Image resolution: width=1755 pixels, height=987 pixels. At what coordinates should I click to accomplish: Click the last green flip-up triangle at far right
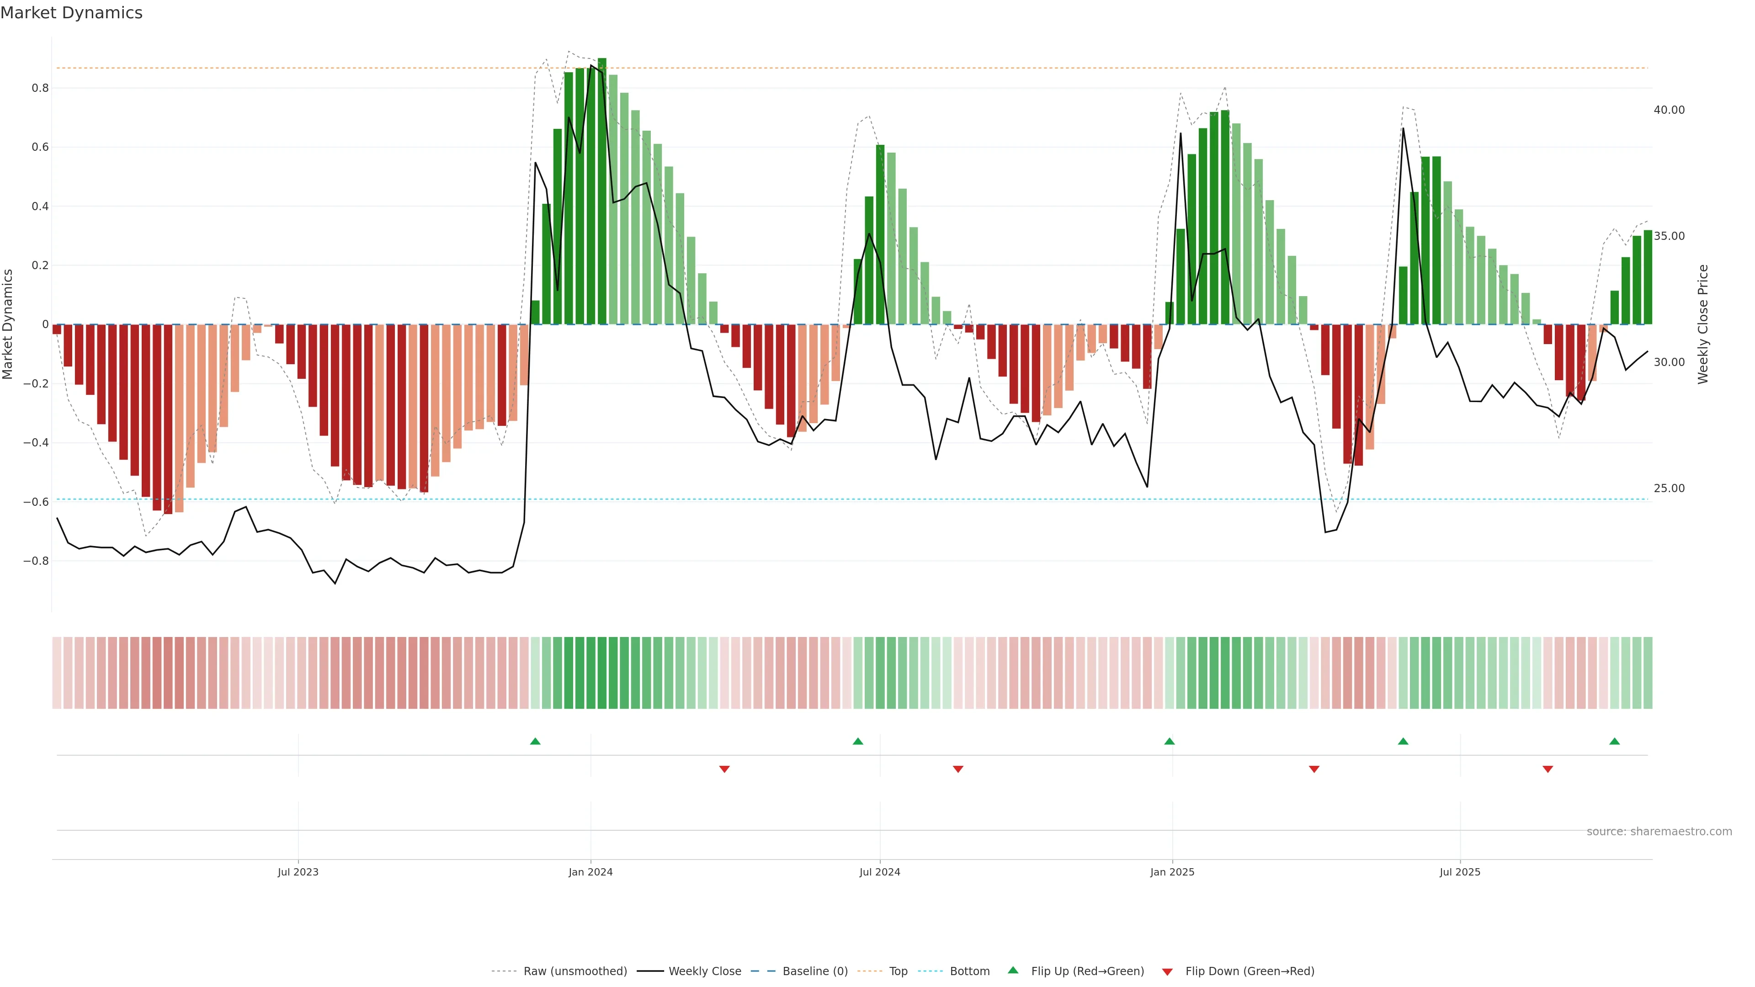(x=1614, y=741)
